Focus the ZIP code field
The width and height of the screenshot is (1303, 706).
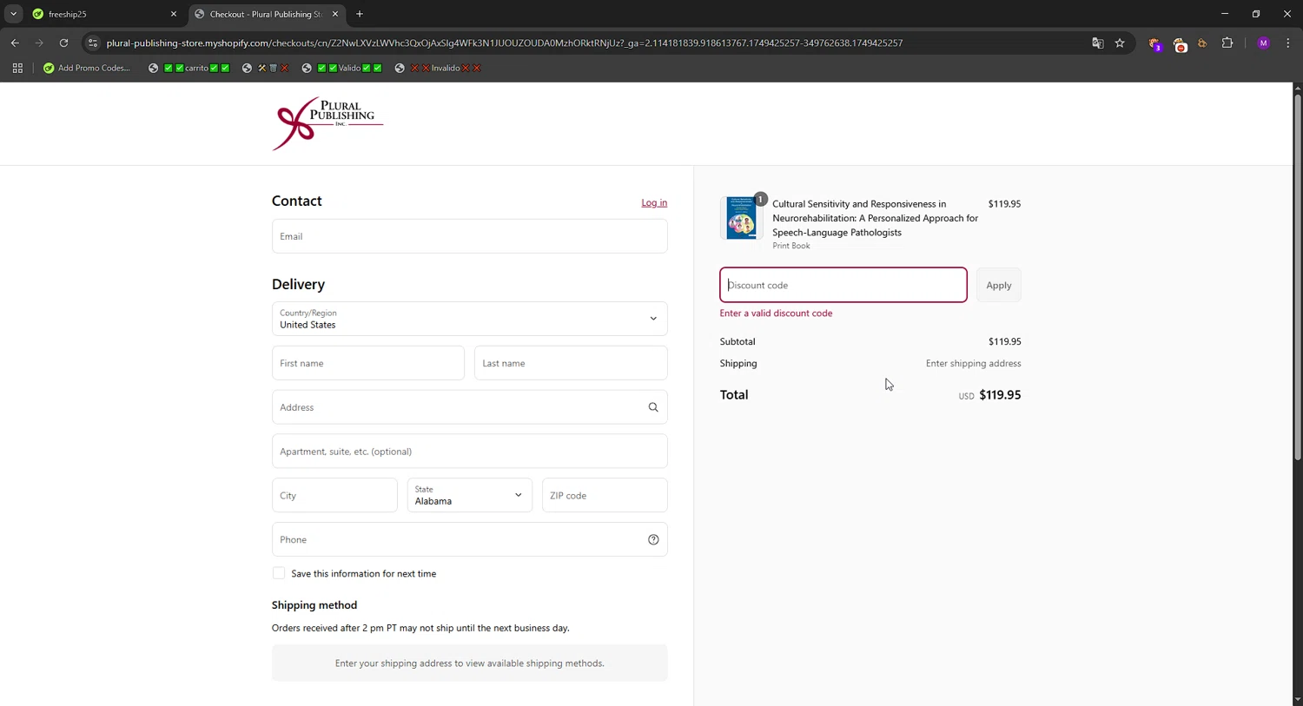click(x=605, y=496)
